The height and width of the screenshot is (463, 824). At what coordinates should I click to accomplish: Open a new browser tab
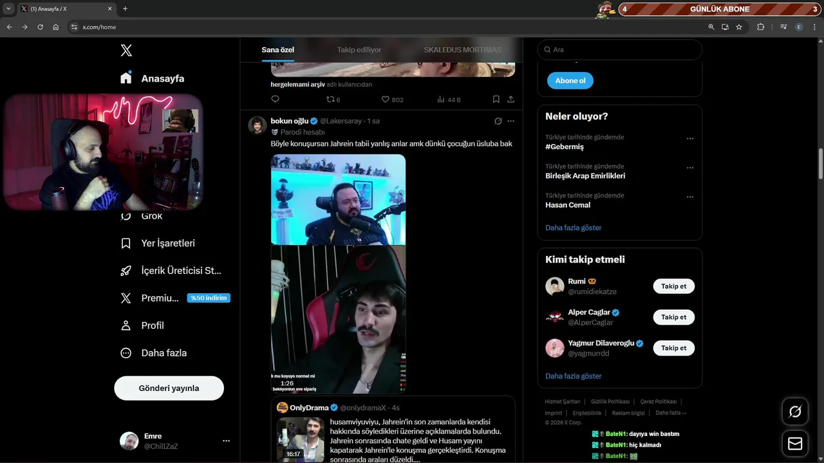pyautogui.click(x=125, y=9)
